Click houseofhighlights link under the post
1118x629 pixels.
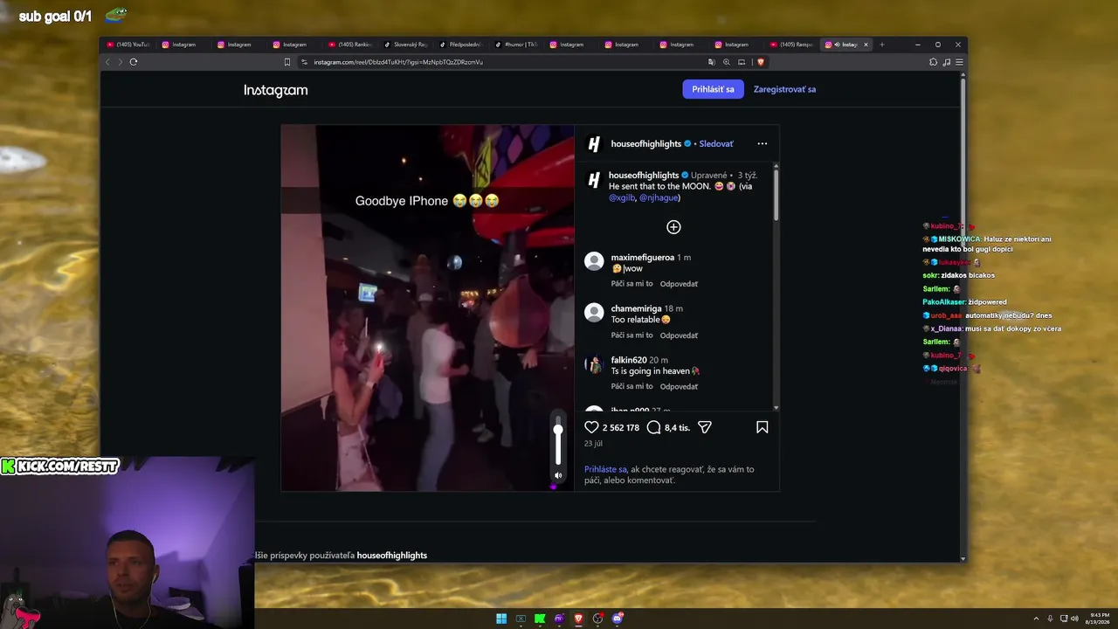click(x=392, y=556)
